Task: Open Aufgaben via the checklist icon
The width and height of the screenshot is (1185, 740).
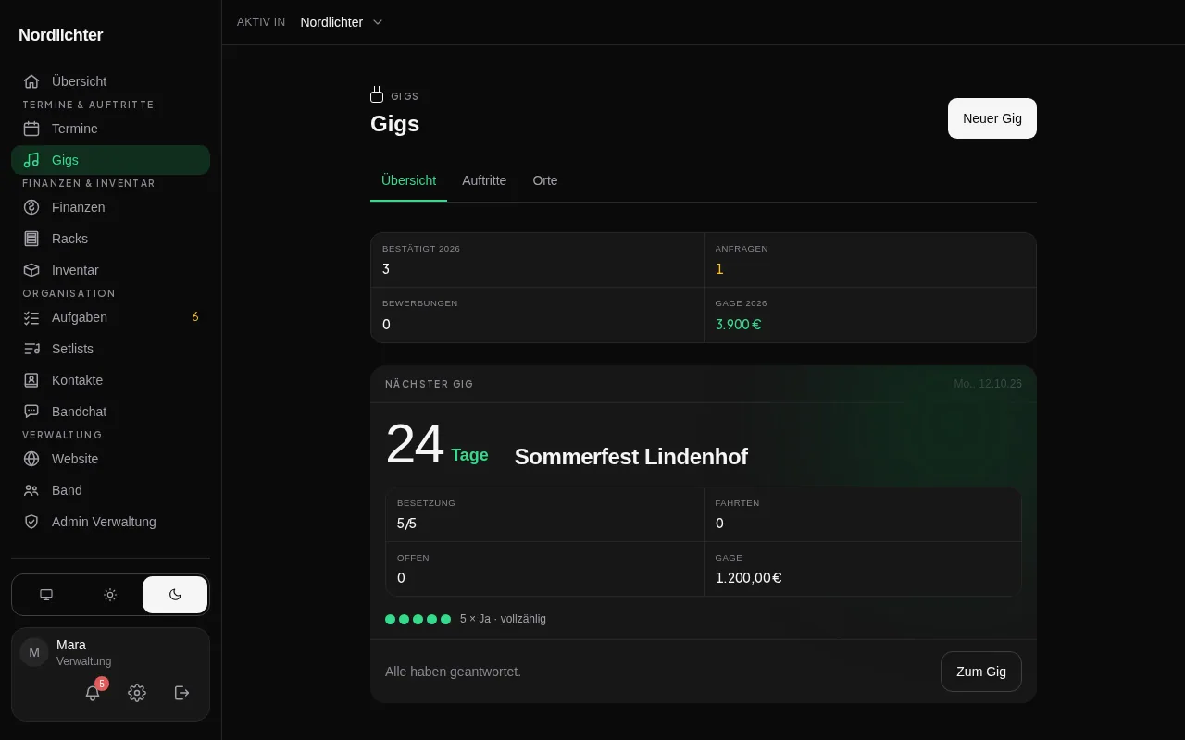Action: [31, 317]
